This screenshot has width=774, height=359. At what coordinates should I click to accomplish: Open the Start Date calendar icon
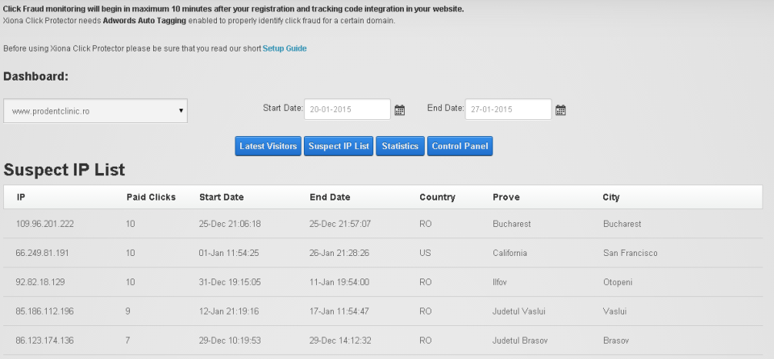point(399,109)
